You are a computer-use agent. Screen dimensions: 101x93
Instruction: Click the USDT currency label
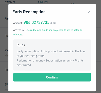53,23
